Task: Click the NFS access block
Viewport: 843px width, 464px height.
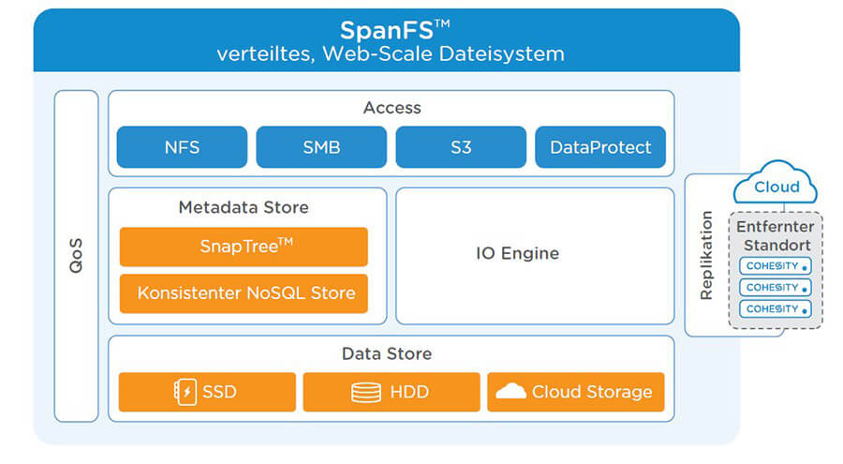Action: 182,147
